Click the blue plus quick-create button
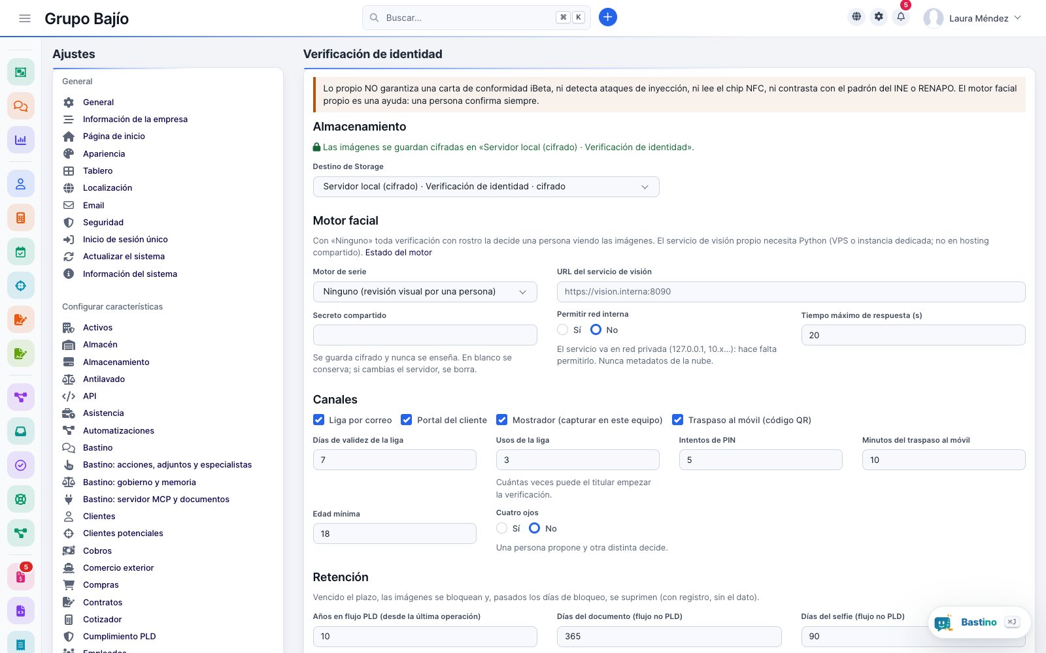This screenshot has width=1046, height=653. 607,18
